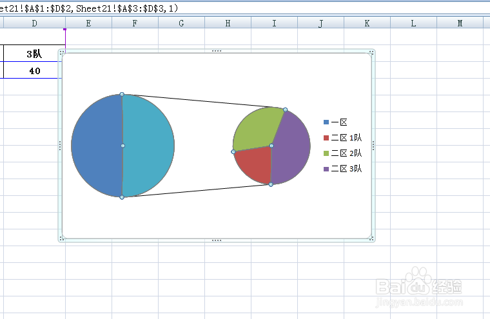Select column L header
The height and width of the screenshot is (319, 490).
click(413, 23)
